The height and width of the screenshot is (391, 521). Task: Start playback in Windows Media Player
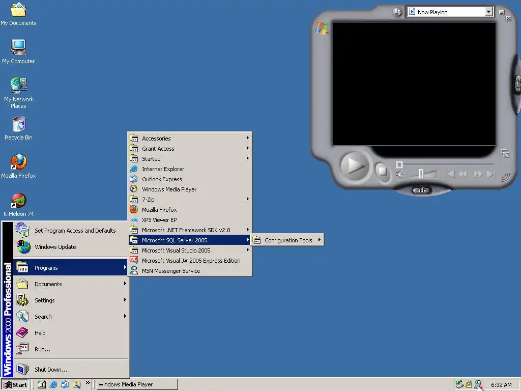[354, 165]
